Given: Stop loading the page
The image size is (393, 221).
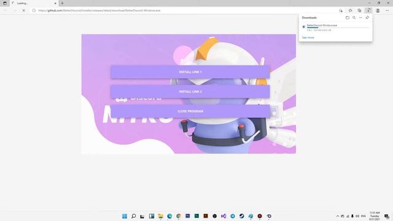Looking at the screenshot, I should click(24, 10).
